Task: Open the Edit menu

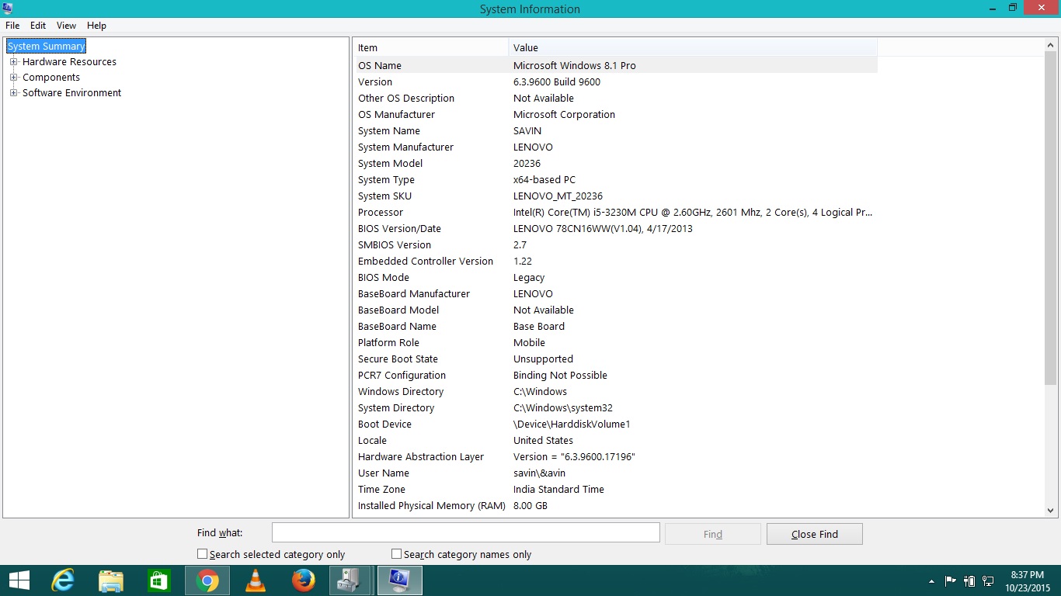Action: click(38, 26)
